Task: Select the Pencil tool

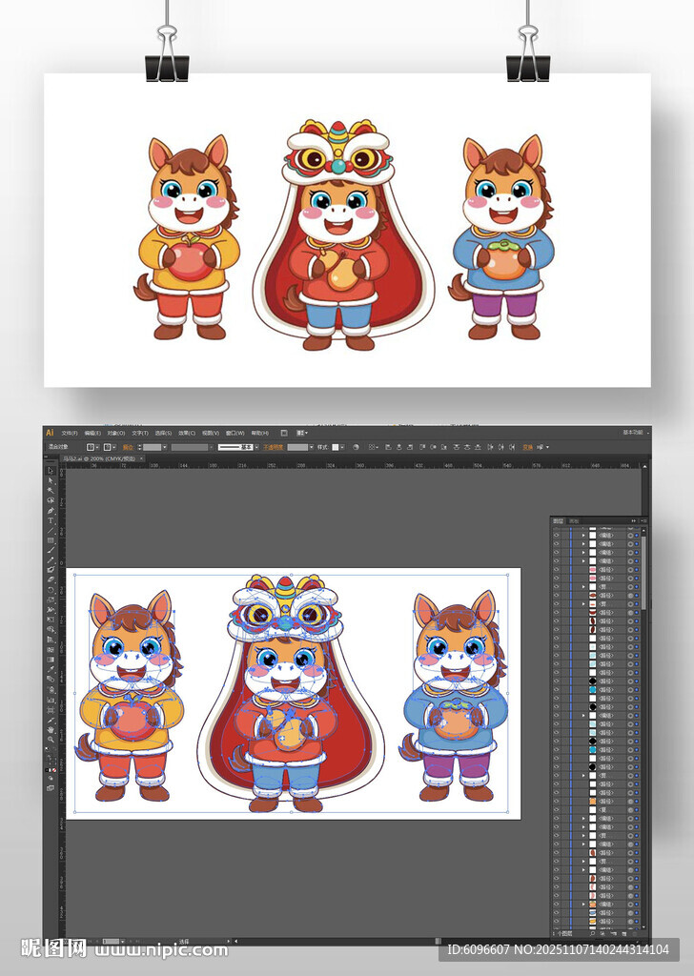Action: coord(51,560)
